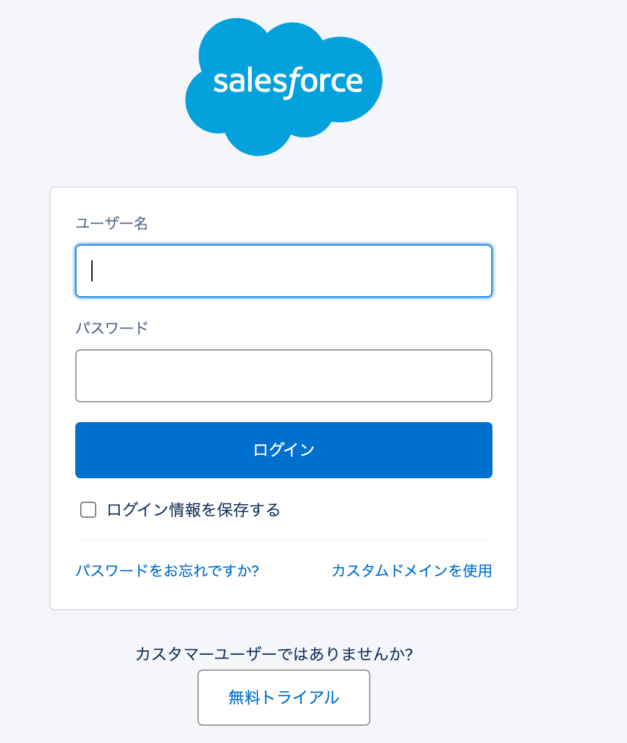The image size is (627, 743).
Task: Click the ユーザー名 field label
Action: click(112, 223)
